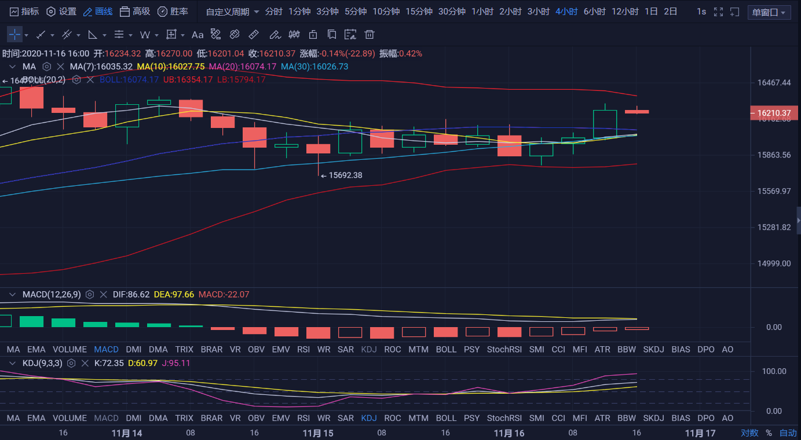Expand the 自定义周期 custom period dropdown
801x440 pixels.
(233, 12)
